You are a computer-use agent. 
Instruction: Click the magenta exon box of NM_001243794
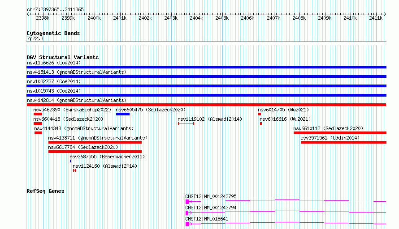pyautogui.click(x=187, y=213)
